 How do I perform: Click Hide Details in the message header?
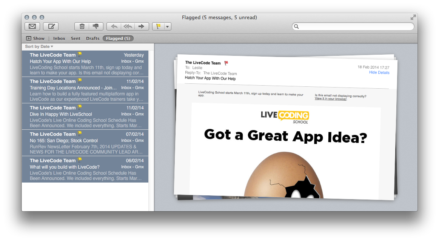point(379,72)
